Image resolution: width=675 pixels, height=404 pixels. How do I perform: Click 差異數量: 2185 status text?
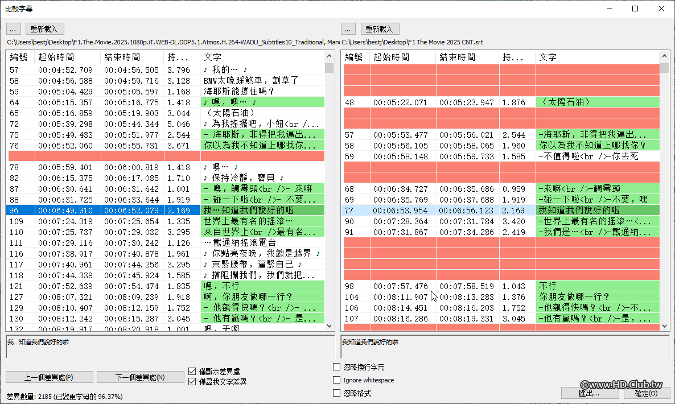(x=64, y=397)
